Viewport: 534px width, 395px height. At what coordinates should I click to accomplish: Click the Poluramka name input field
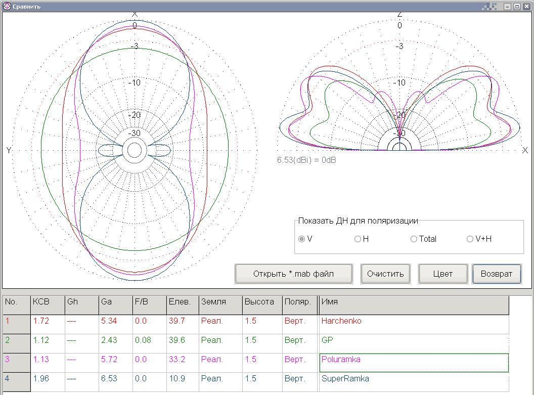(x=414, y=363)
